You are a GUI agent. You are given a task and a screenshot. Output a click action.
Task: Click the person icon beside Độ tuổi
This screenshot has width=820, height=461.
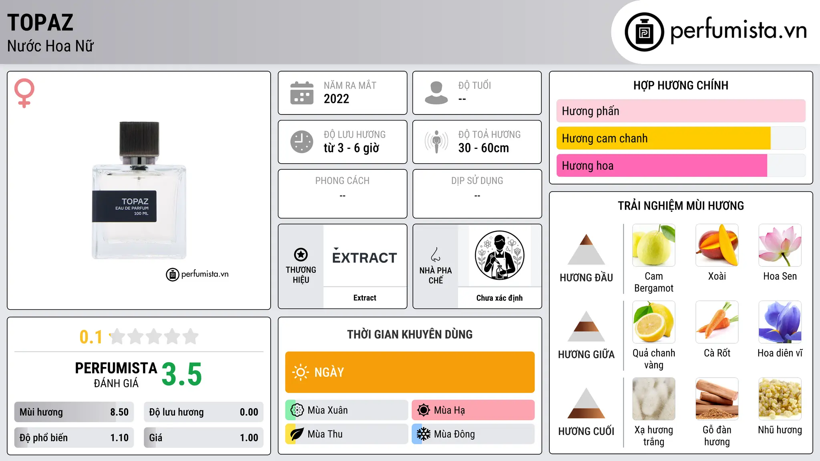(x=436, y=93)
